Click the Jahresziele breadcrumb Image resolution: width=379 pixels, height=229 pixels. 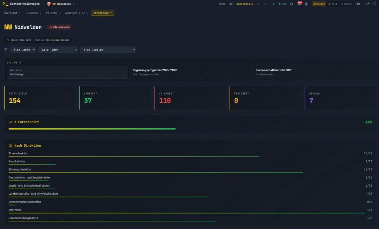(x=245, y=4)
